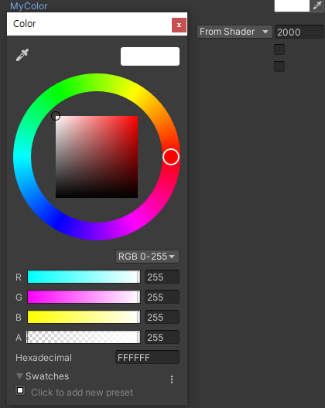Click the MyColor white color field

click(x=292, y=5)
